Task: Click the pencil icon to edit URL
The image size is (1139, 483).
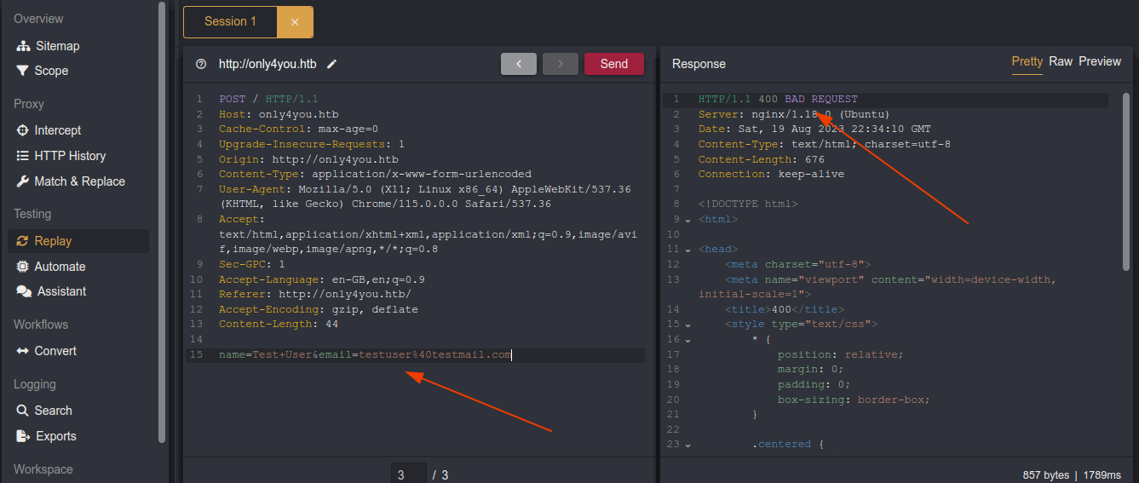Action: (332, 64)
